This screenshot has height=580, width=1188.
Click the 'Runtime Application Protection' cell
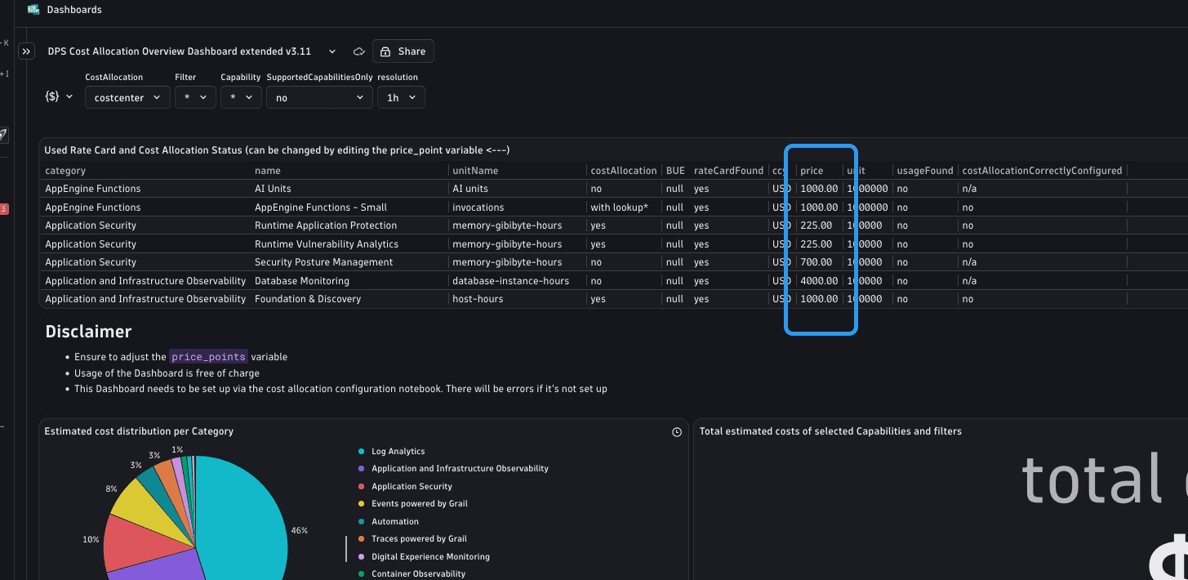(x=326, y=225)
